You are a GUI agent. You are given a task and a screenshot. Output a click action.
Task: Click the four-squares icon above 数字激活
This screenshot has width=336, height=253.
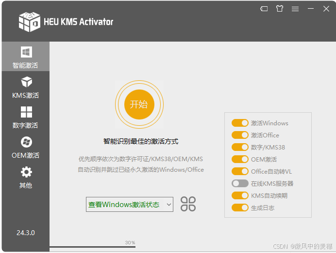click(26, 112)
